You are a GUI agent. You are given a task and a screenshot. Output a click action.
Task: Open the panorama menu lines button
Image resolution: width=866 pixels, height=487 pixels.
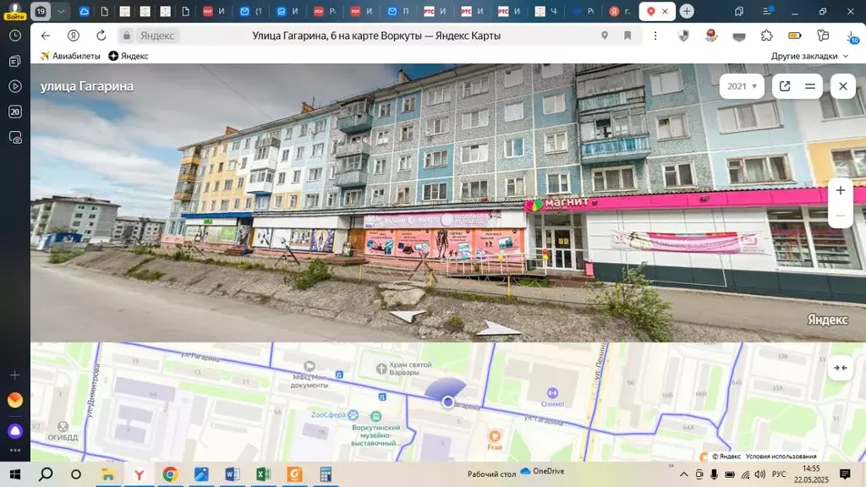coord(810,86)
